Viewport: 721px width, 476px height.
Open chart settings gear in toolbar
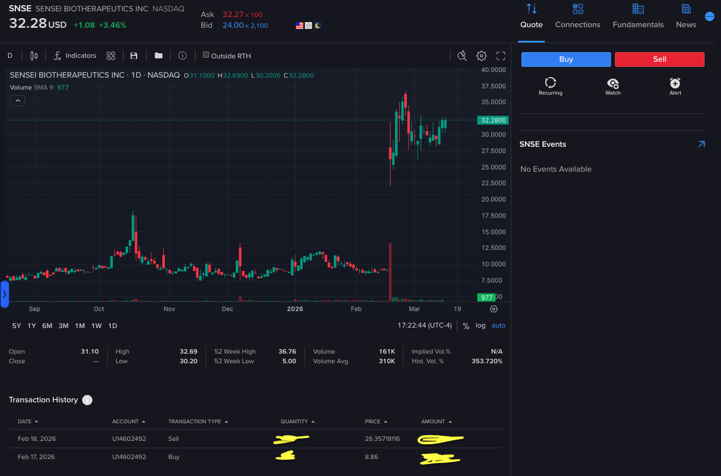[x=481, y=56]
